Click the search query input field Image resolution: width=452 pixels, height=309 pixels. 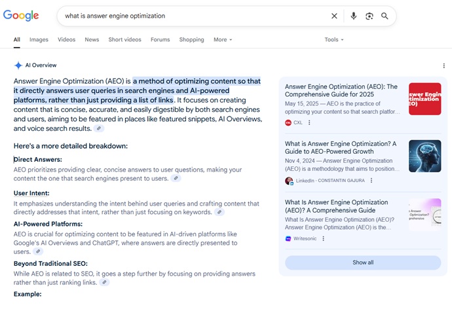(x=196, y=16)
